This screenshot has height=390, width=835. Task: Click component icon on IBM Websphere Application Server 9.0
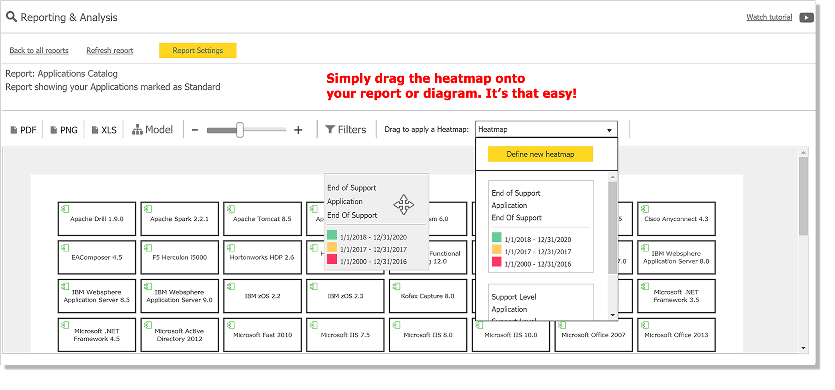[148, 286]
